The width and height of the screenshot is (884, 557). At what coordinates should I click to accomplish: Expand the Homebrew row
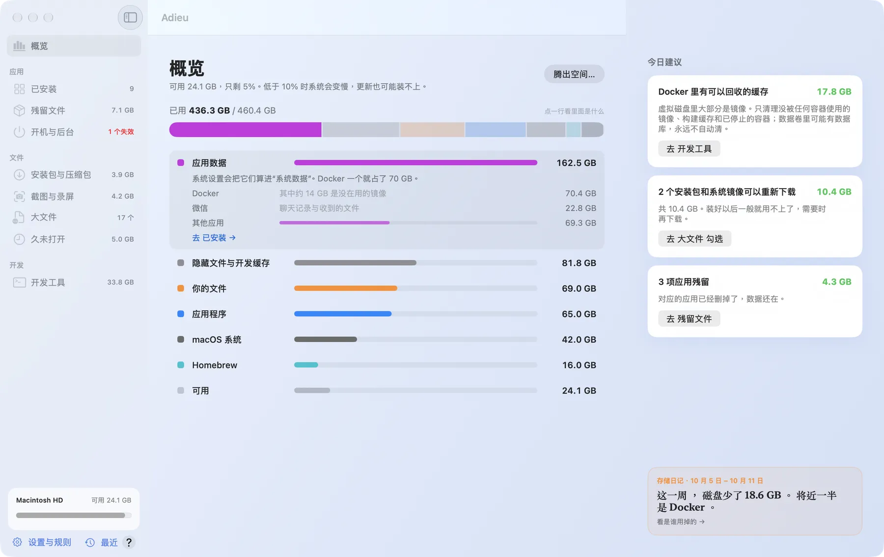(x=387, y=365)
